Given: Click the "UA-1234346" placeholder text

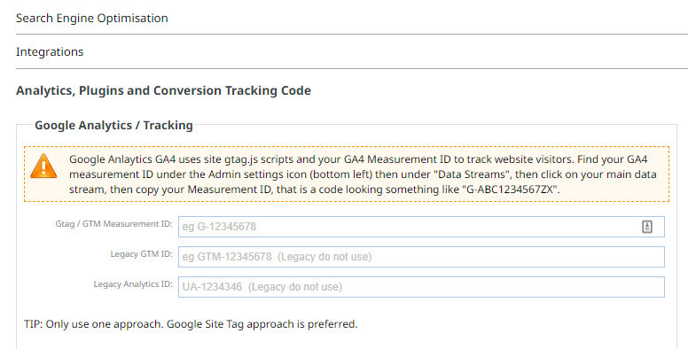Looking at the screenshot, I should coord(212,287).
